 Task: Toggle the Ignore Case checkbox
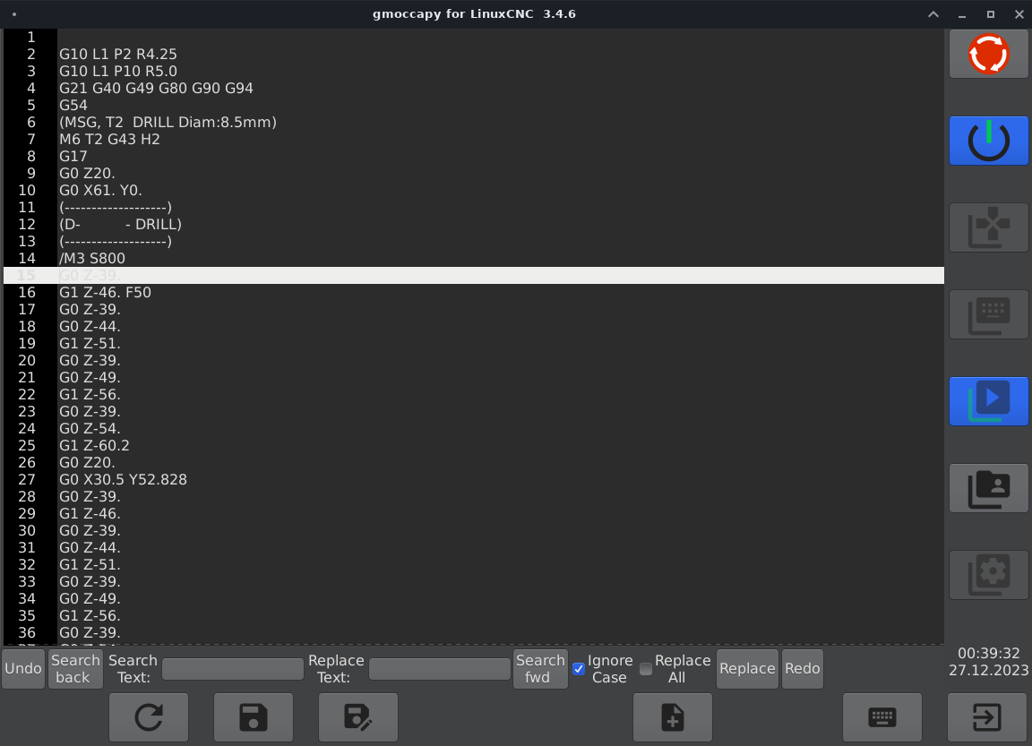(x=579, y=669)
